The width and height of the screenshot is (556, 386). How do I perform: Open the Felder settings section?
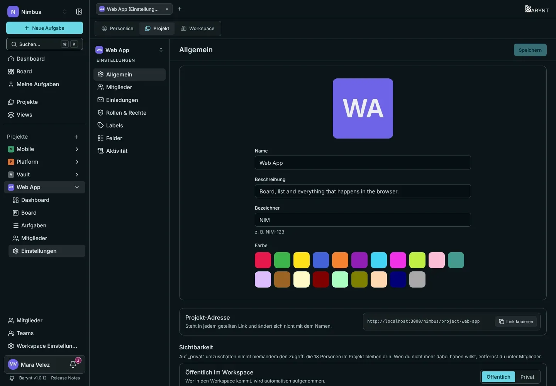[129, 138]
